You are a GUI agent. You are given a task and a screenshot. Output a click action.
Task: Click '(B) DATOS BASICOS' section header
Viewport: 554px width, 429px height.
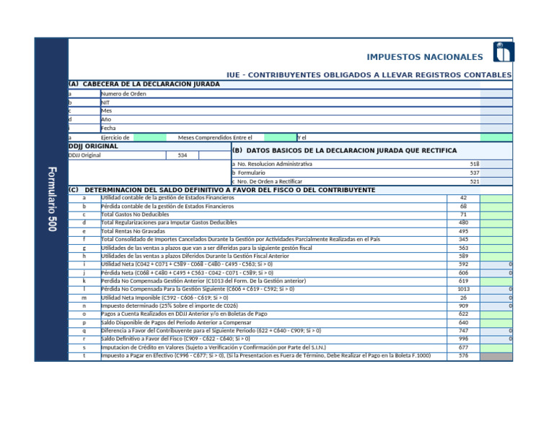pos(345,150)
